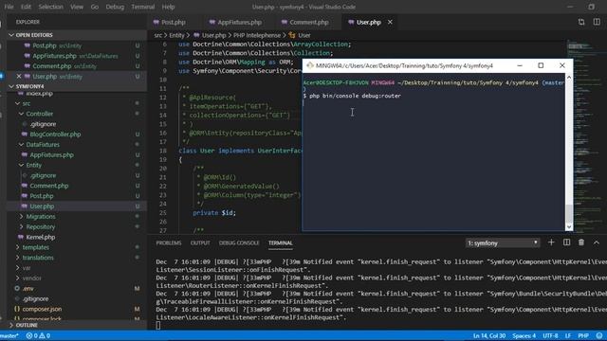Open Comment.php in Entity folder tree

(x=48, y=186)
